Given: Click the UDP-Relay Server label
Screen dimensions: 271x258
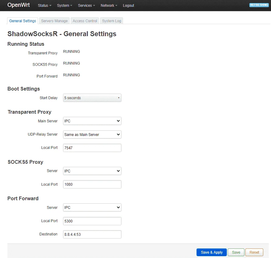Looking at the screenshot, I should 43,134.
